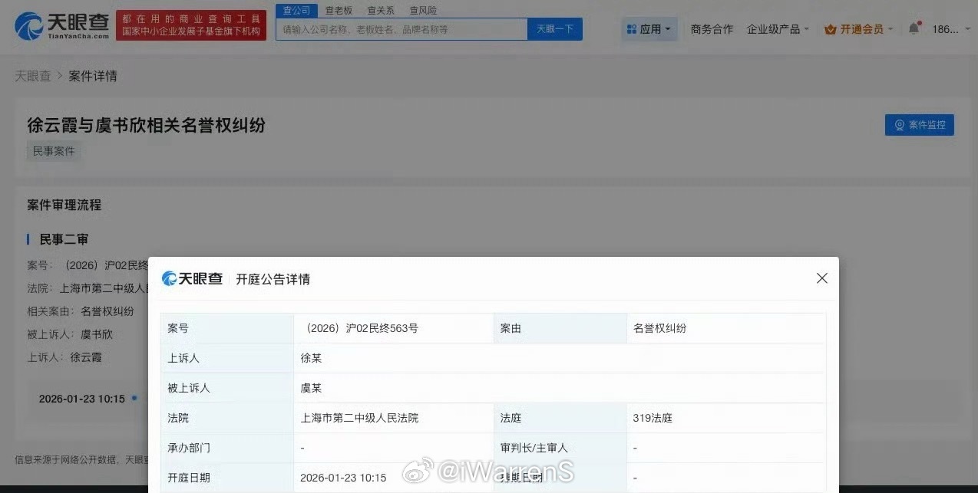Close the 开庭公告详情 modal

point(821,278)
